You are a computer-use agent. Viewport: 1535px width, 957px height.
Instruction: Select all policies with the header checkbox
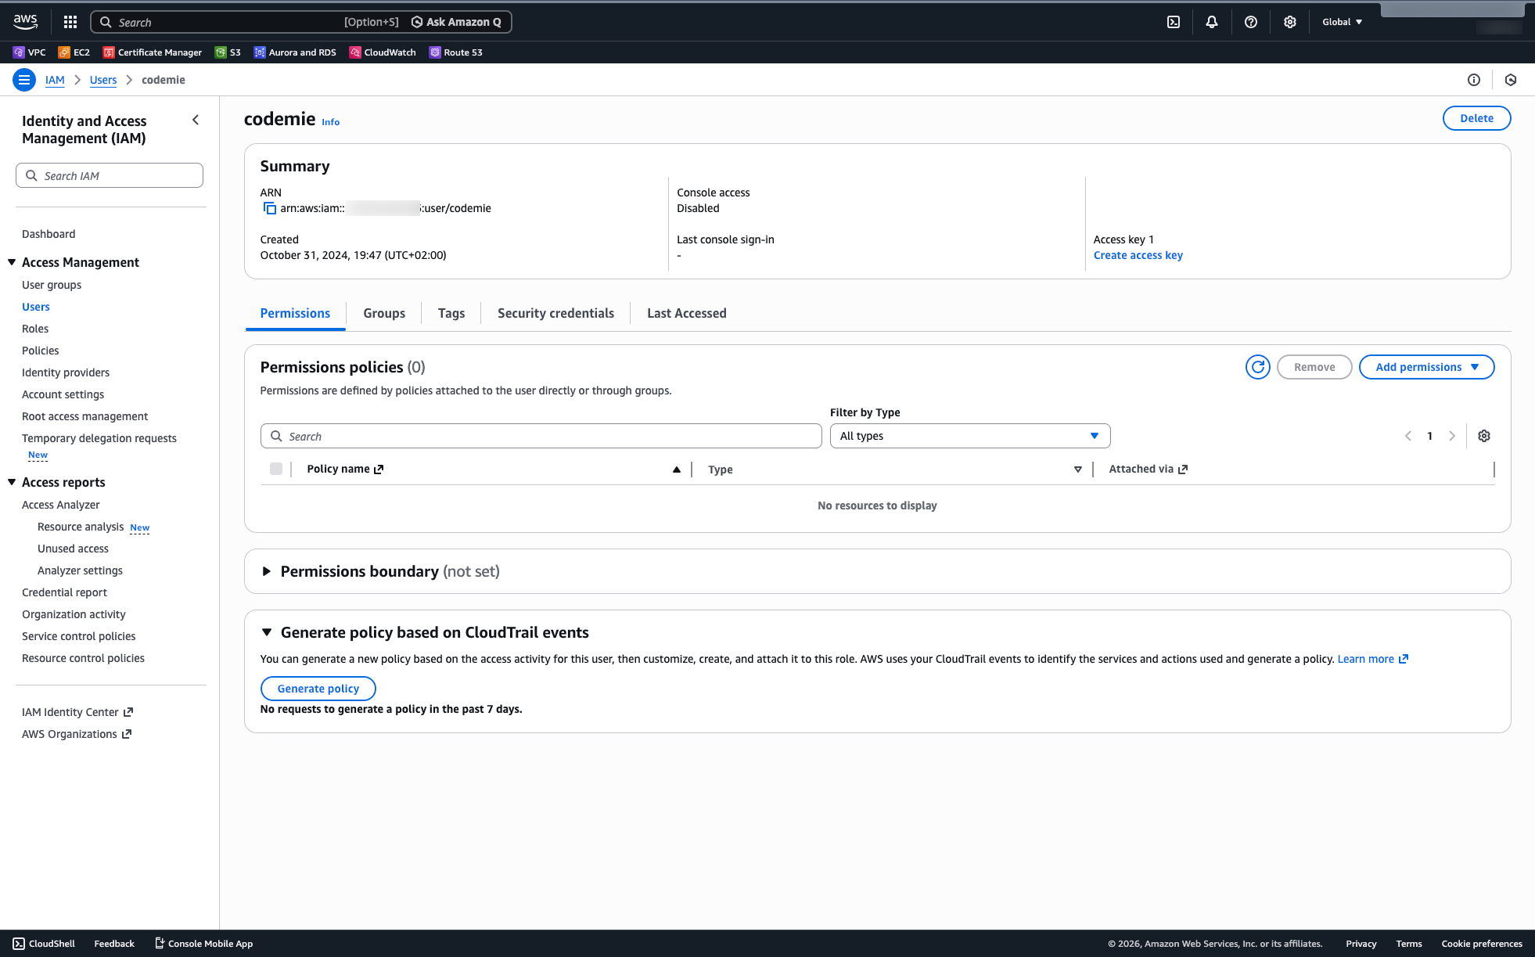(276, 468)
